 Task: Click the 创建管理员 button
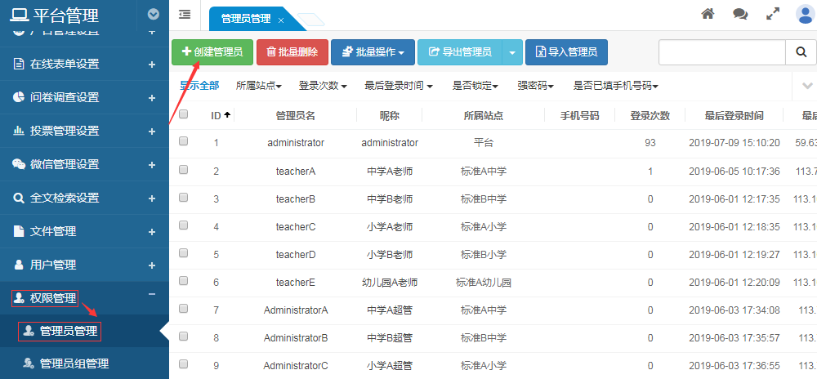click(x=212, y=52)
